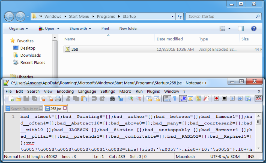Toggle the Word wrap toolbar button
266x163 pixels.
pos(167,98)
